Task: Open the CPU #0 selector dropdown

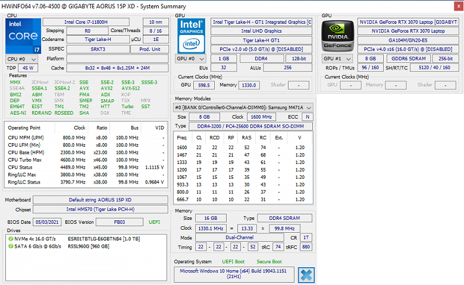Action: pos(21,59)
